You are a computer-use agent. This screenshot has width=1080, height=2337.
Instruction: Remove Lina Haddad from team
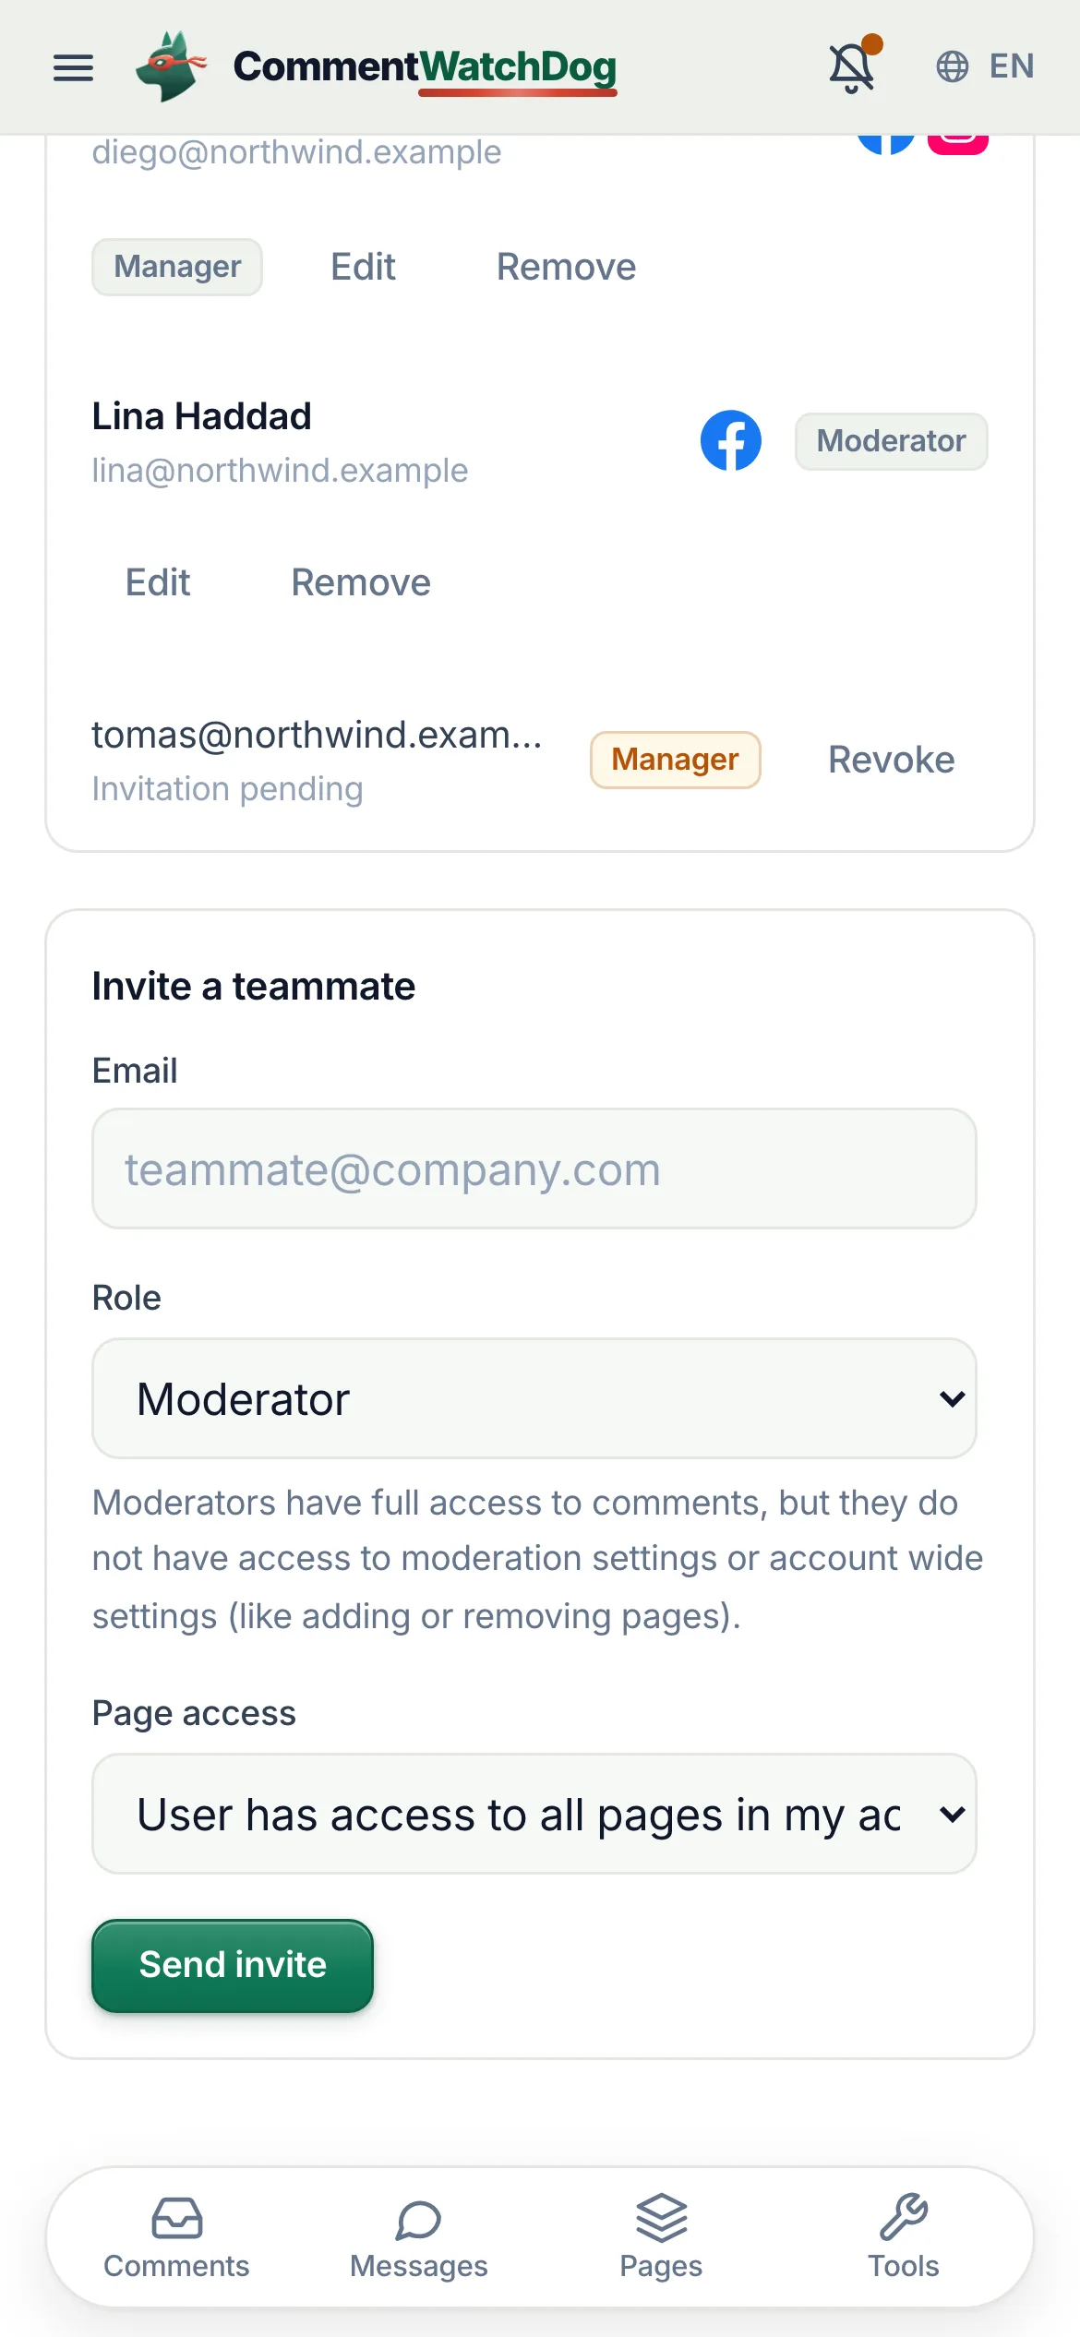(361, 582)
